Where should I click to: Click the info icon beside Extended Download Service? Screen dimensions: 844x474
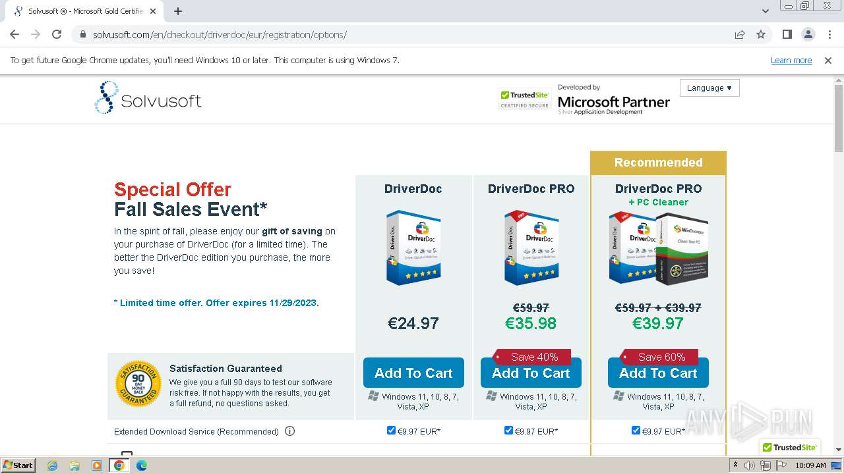click(289, 431)
